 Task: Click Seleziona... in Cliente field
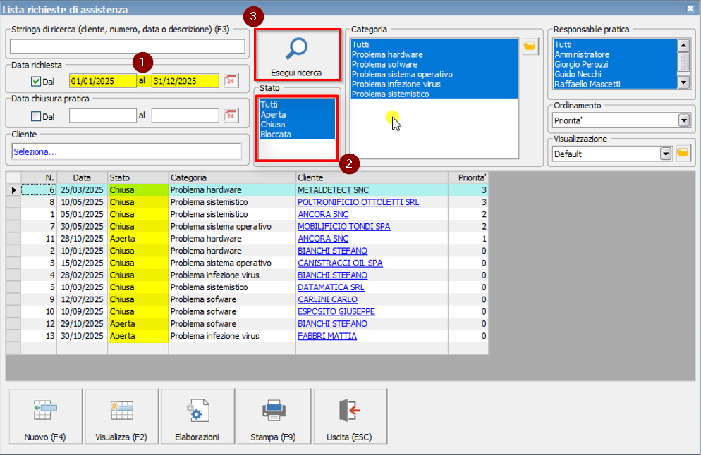[x=35, y=151]
